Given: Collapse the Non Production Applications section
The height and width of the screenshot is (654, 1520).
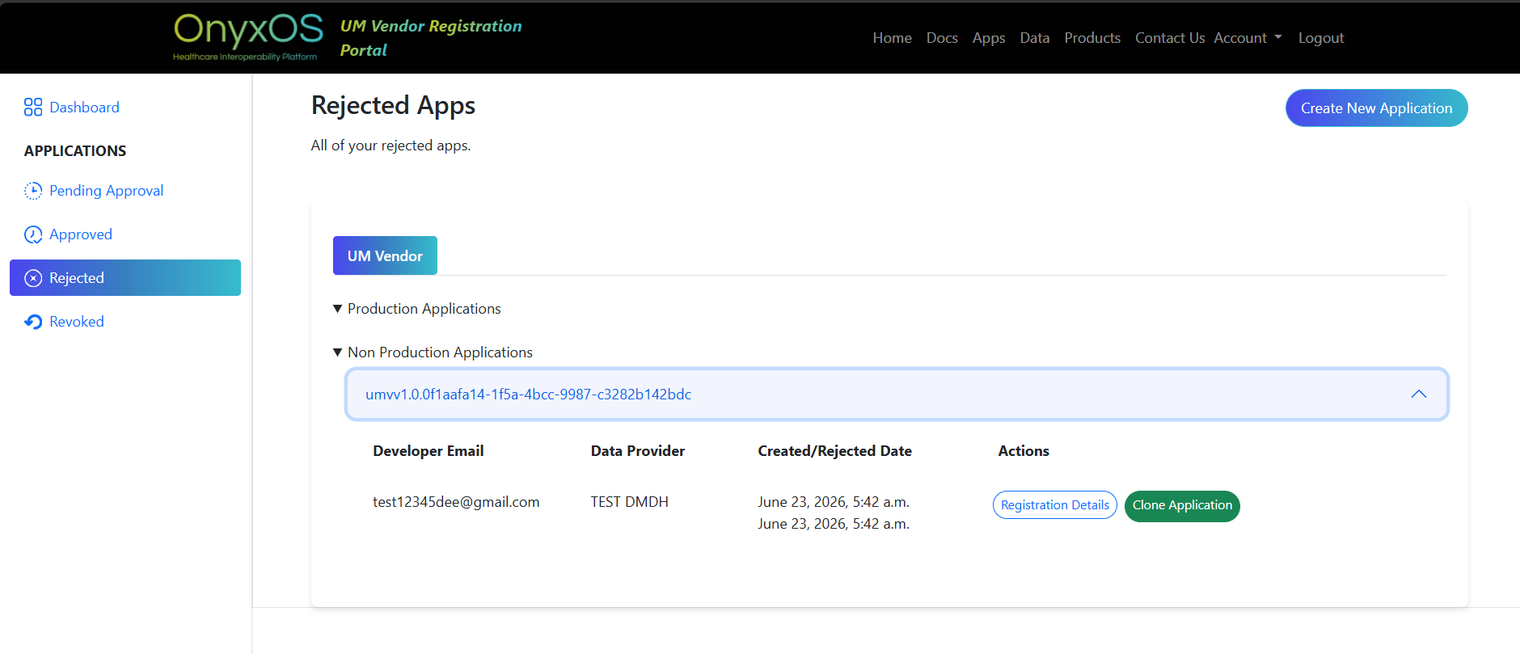Looking at the screenshot, I should (x=433, y=352).
